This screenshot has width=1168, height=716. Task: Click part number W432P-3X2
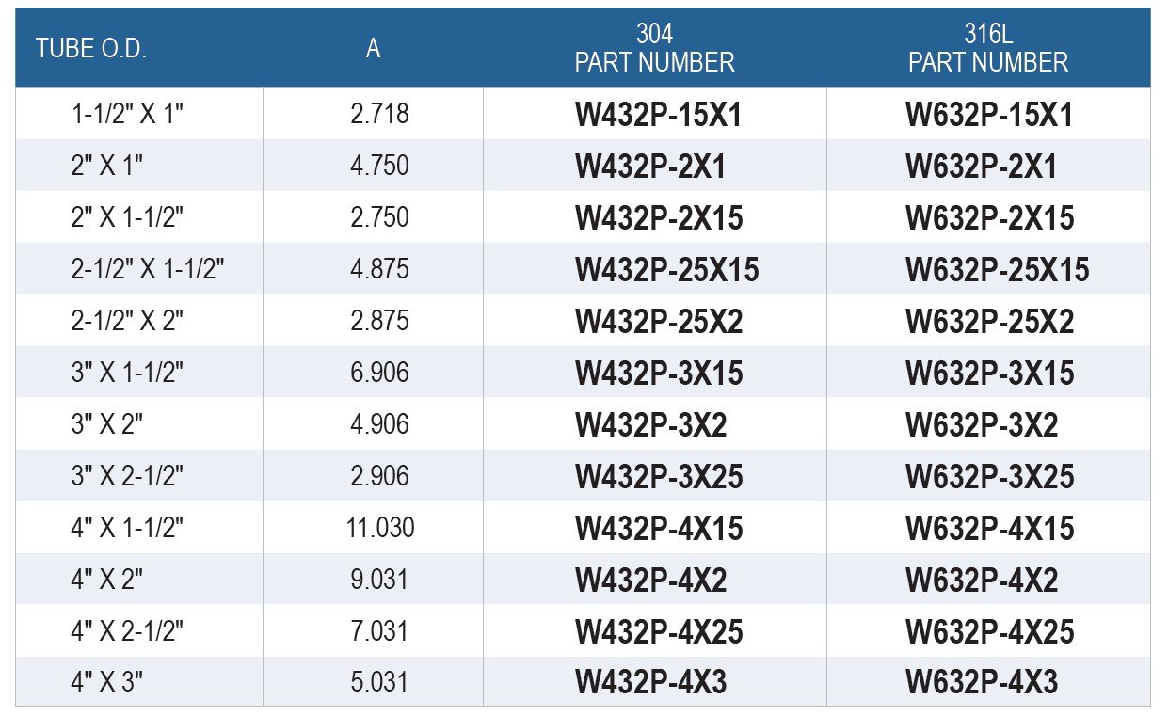[650, 426]
